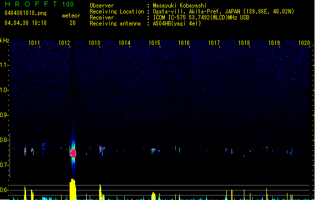
Task: Click time axis marker 1014
Action: [x=124, y=43]
